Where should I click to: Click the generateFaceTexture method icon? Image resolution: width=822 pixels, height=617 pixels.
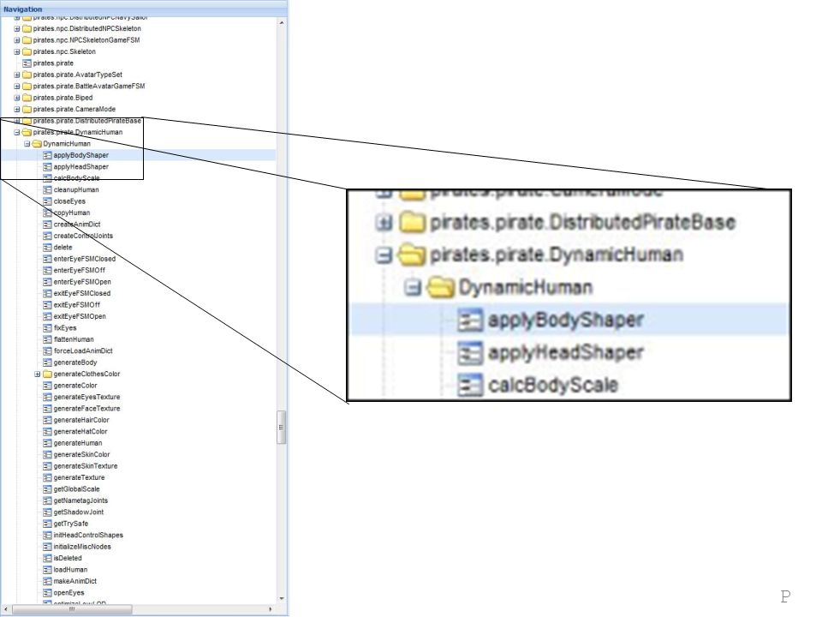click(47, 410)
